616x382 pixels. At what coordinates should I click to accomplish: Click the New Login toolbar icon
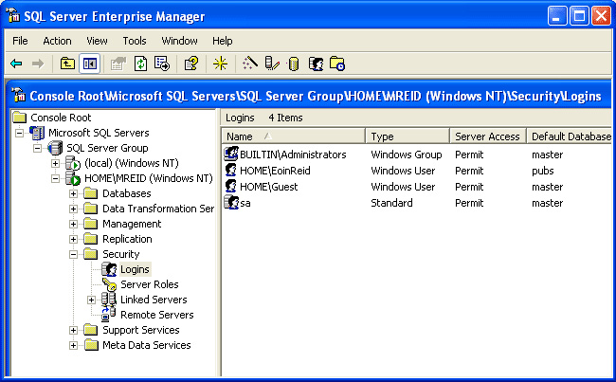[316, 64]
